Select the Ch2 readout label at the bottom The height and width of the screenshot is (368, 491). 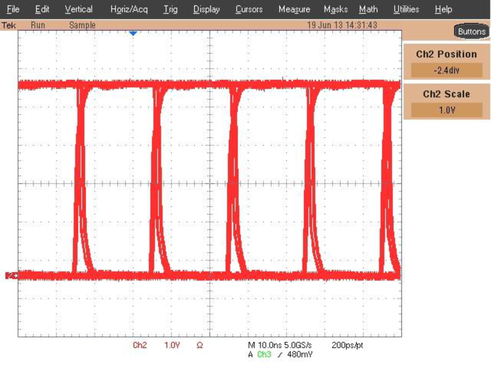pyautogui.click(x=140, y=345)
